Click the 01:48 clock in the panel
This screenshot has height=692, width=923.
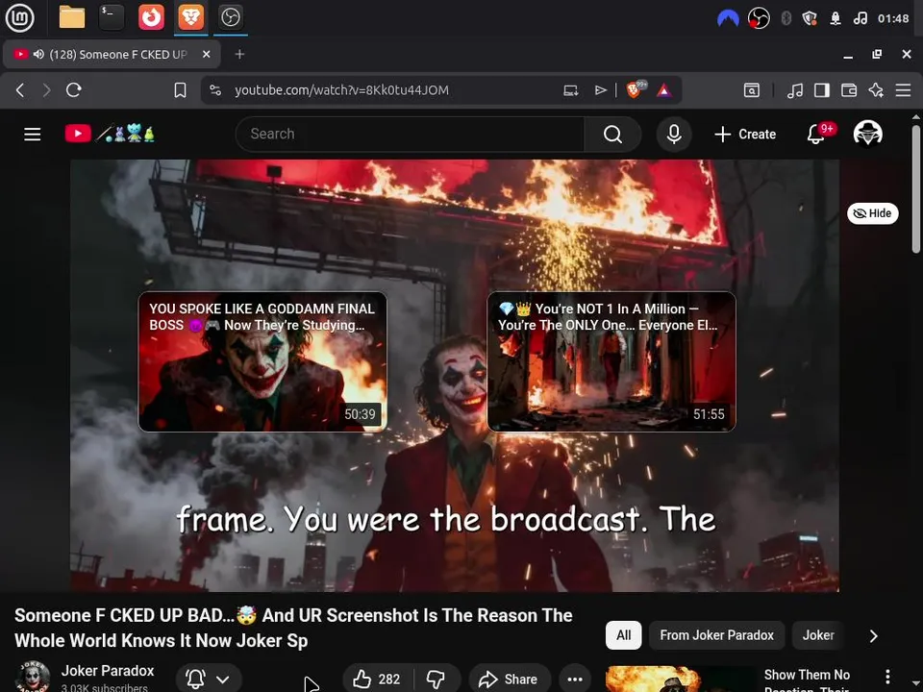coord(893,18)
